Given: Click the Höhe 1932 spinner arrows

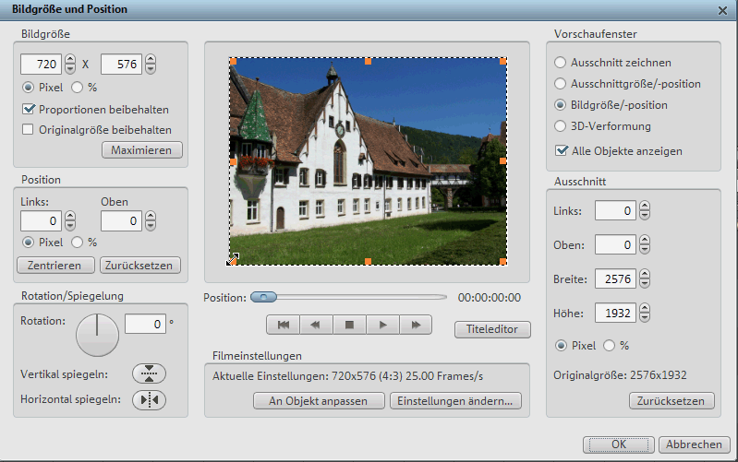Looking at the screenshot, I should [x=645, y=313].
